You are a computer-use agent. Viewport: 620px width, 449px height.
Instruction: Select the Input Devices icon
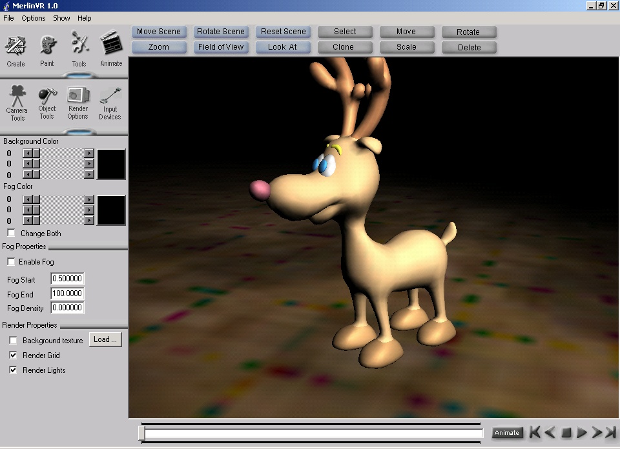[x=110, y=103]
